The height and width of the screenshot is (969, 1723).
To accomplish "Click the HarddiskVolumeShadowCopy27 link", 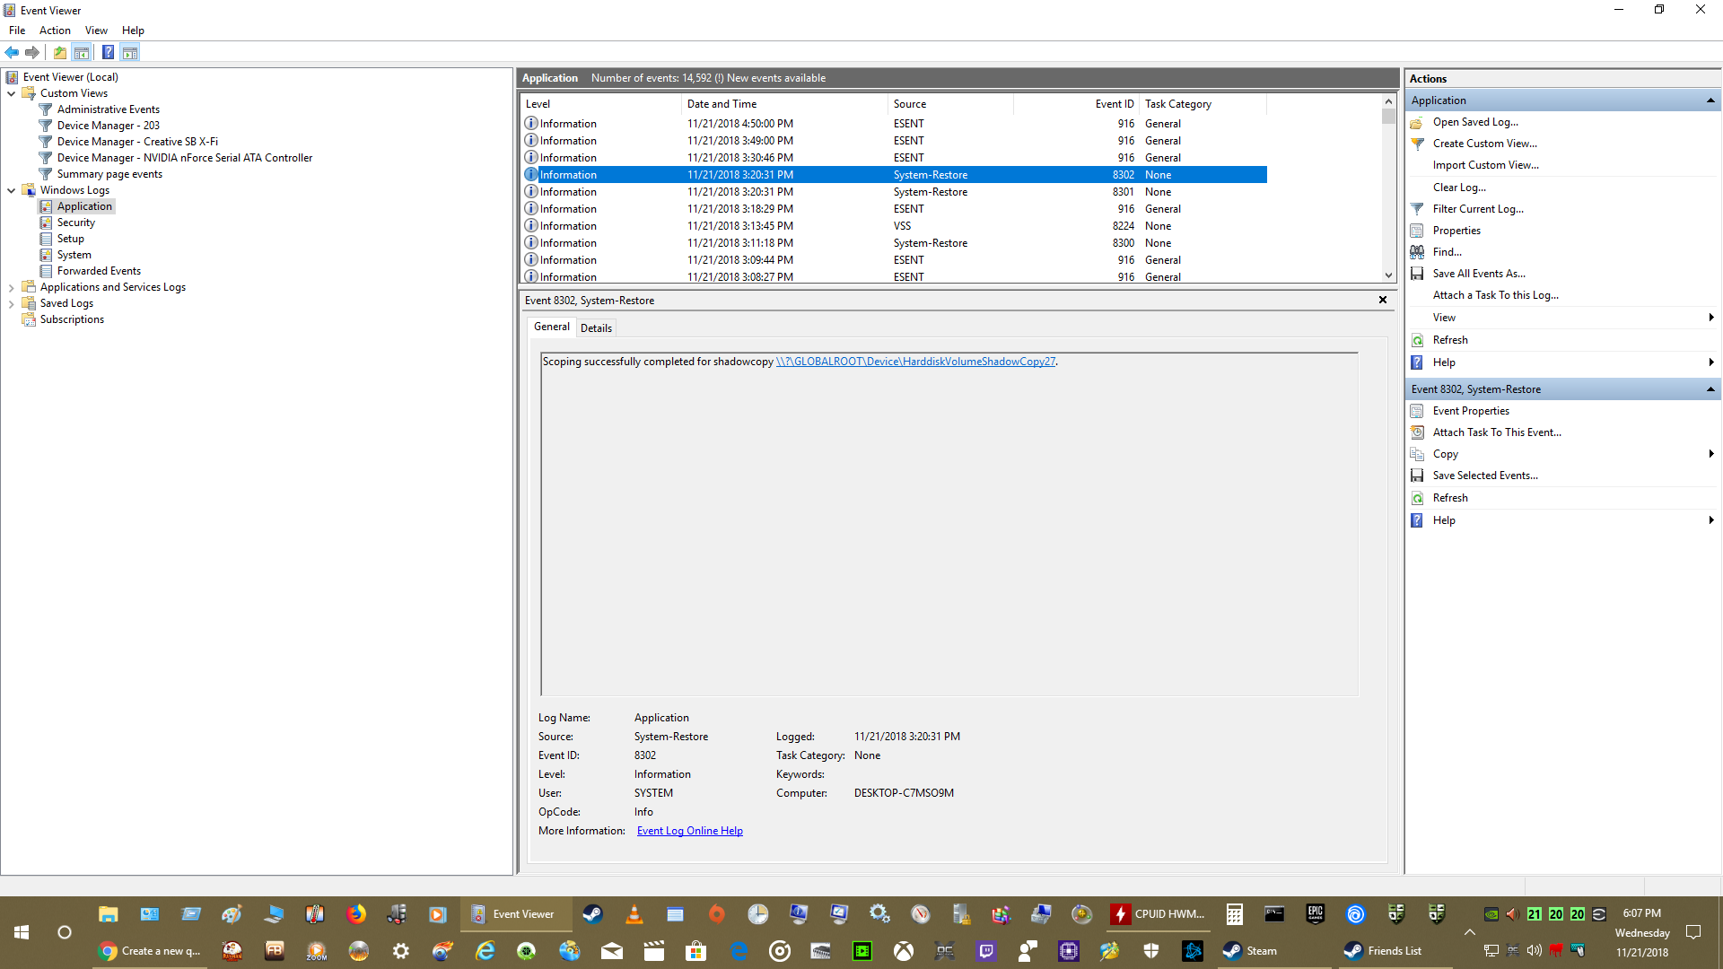I will [x=915, y=362].
